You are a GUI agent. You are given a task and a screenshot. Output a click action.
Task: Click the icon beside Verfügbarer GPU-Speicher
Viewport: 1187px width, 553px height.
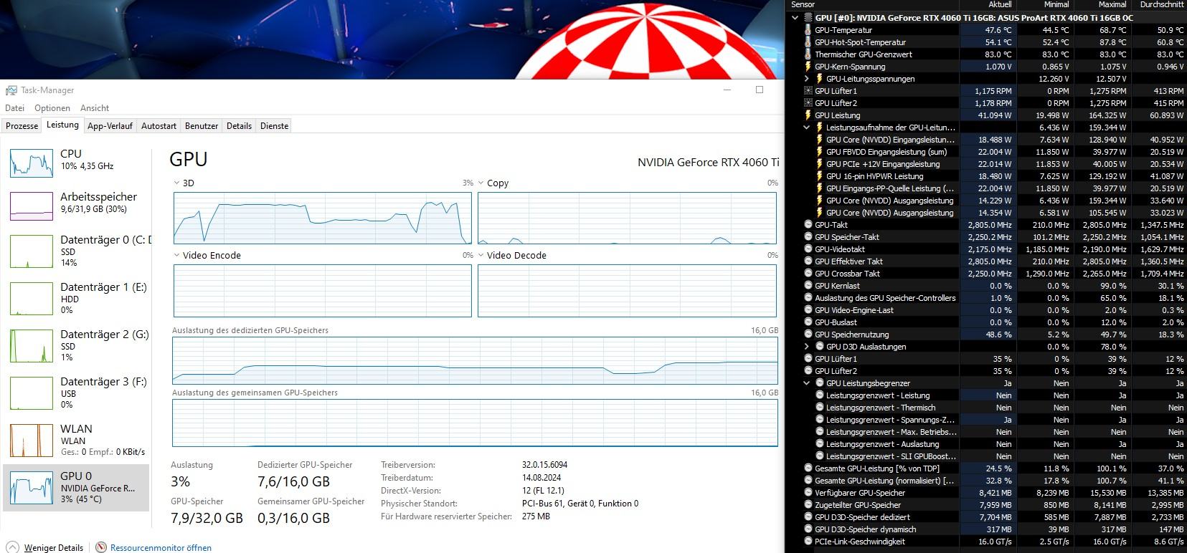pyautogui.click(x=808, y=493)
